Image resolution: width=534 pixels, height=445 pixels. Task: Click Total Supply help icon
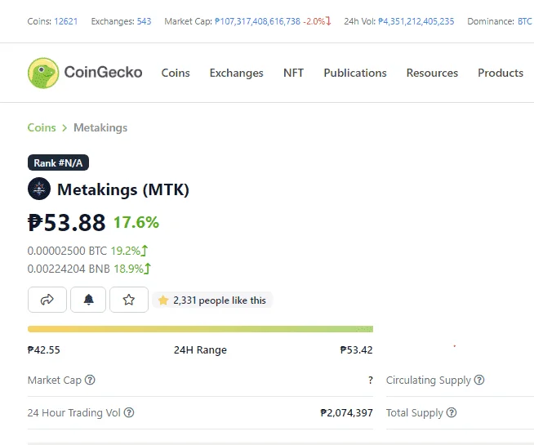coord(452,412)
